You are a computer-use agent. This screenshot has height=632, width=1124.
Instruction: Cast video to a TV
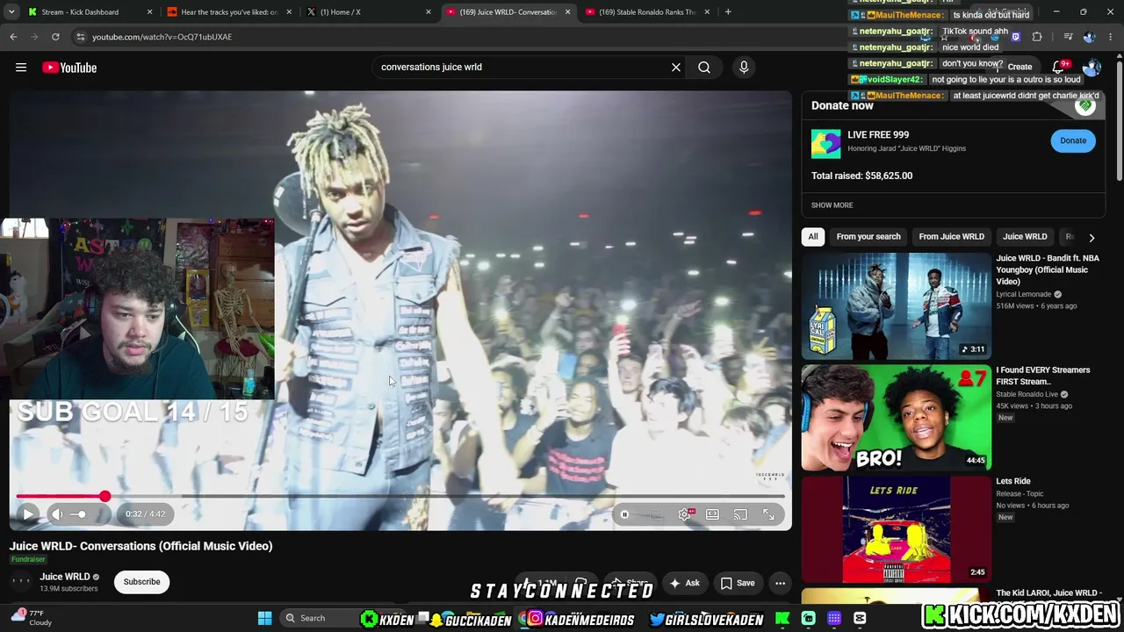(x=740, y=514)
